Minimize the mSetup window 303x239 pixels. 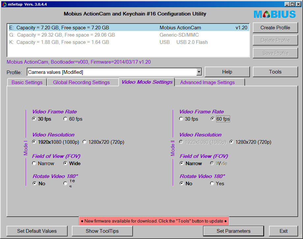point(287,4)
